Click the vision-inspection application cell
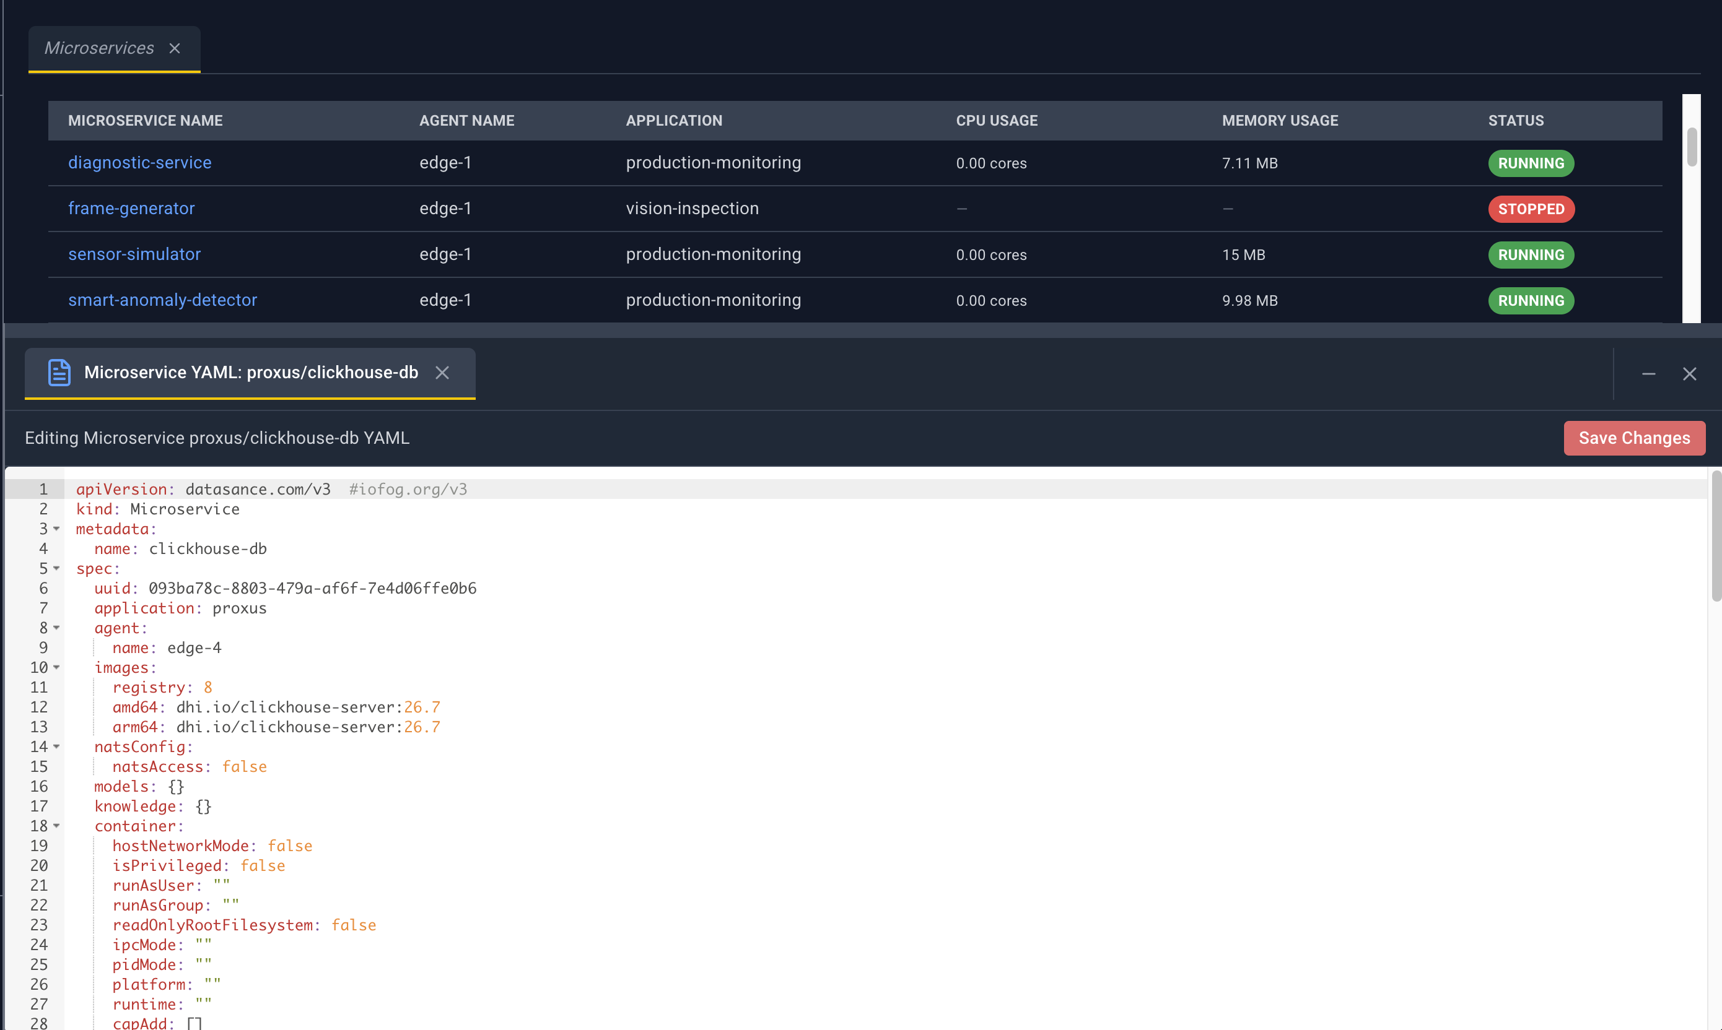This screenshot has height=1030, width=1722. coord(693,208)
